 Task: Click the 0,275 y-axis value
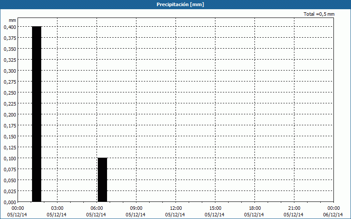pyautogui.click(x=10, y=82)
